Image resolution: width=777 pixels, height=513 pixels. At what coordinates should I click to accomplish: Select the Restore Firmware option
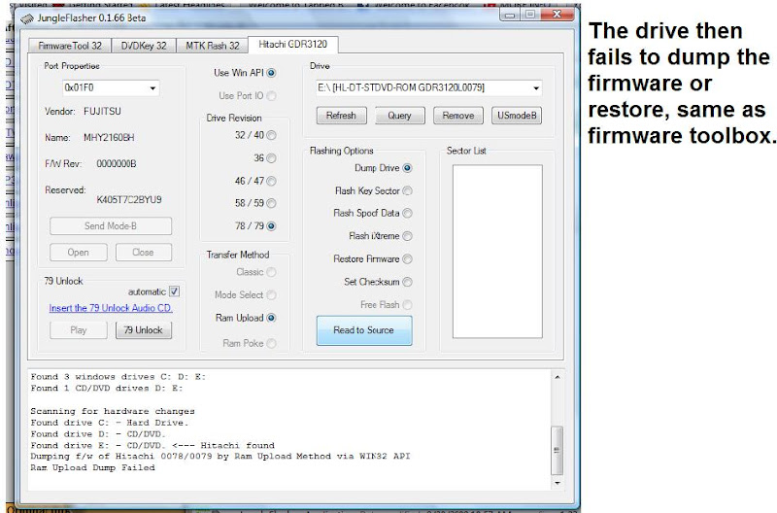pos(407,258)
